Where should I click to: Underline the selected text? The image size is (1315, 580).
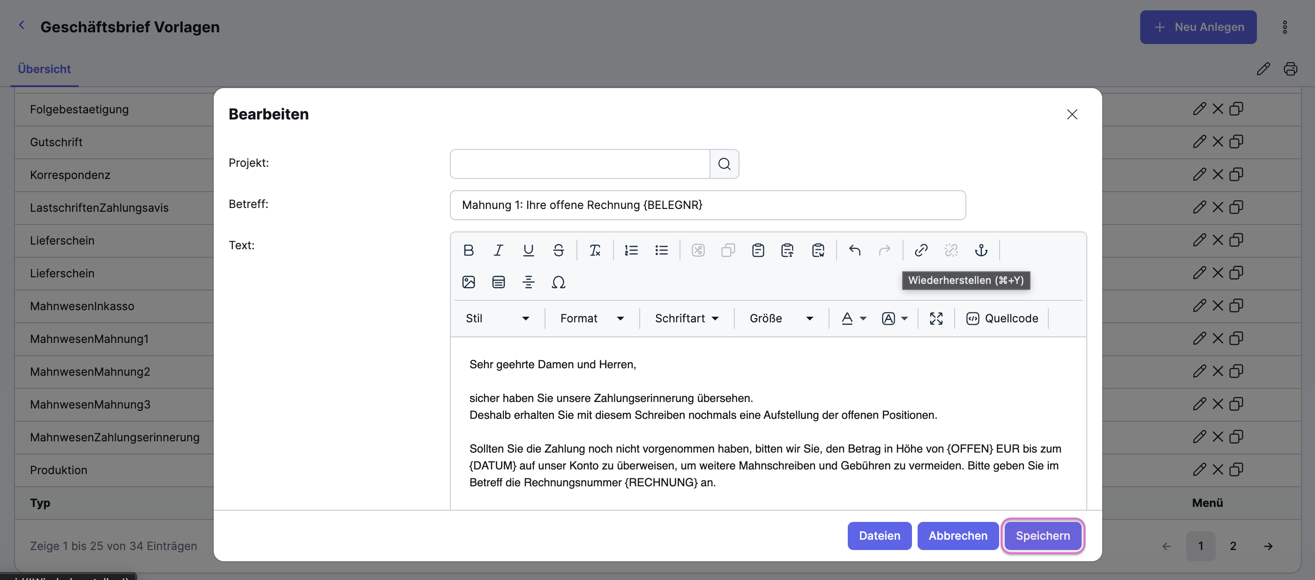click(x=528, y=250)
